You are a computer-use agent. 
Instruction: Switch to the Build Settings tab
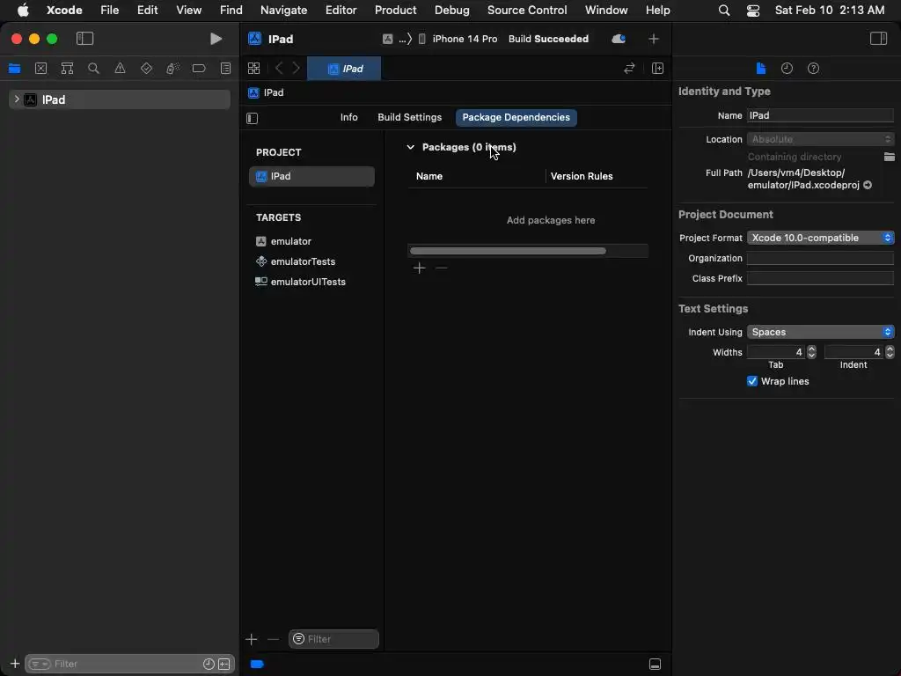coord(410,117)
